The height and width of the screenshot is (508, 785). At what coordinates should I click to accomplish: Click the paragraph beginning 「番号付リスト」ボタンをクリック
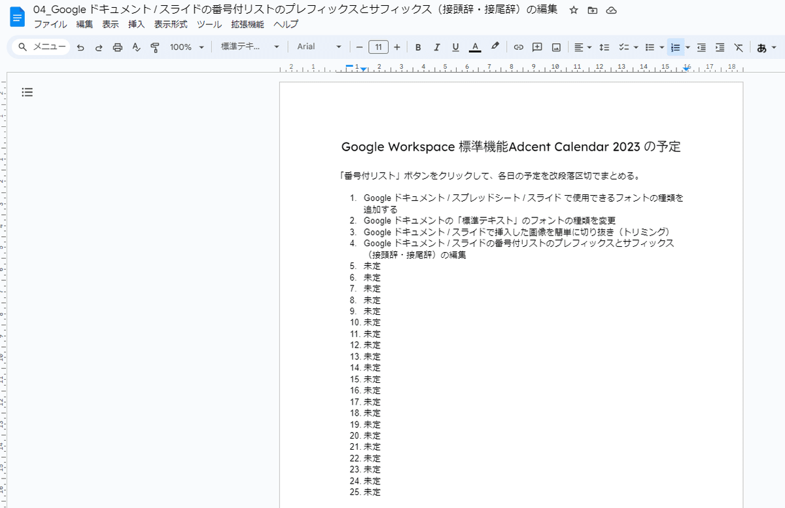491,175
